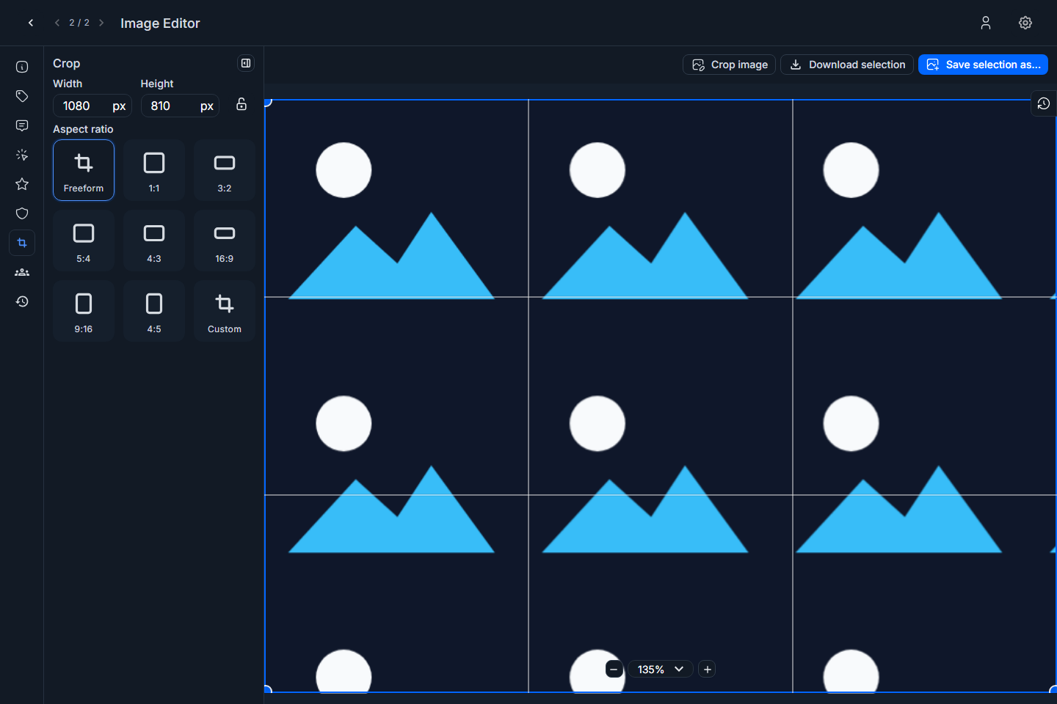The image size is (1057, 704).
Task: Open the comments sidebar icon
Action: (x=22, y=125)
